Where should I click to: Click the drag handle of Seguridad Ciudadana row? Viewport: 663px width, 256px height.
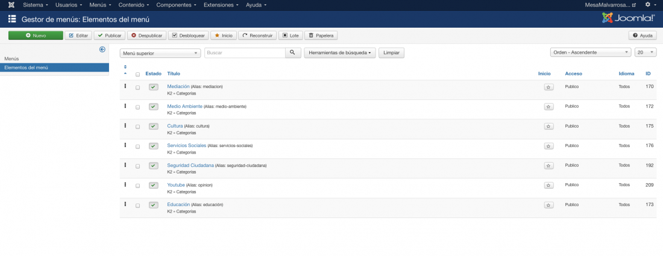pyautogui.click(x=125, y=164)
